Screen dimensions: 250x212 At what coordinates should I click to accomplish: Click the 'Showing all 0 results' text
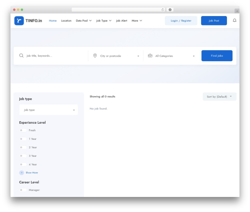click(102, 96)
